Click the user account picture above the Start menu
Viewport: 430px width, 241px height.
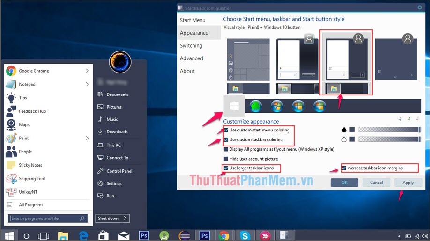120,62
